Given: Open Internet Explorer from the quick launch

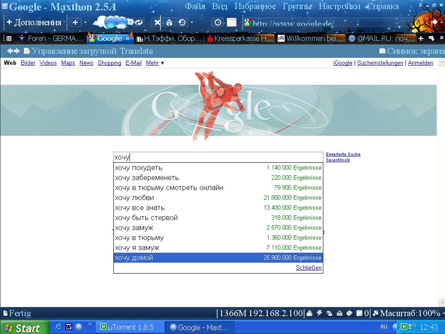Looking at the screenshot, I should tap(59, 327).
